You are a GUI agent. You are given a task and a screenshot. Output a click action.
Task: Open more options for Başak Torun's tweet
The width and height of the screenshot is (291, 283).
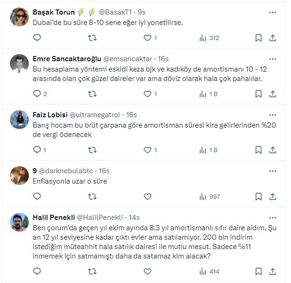pos(273,12)
